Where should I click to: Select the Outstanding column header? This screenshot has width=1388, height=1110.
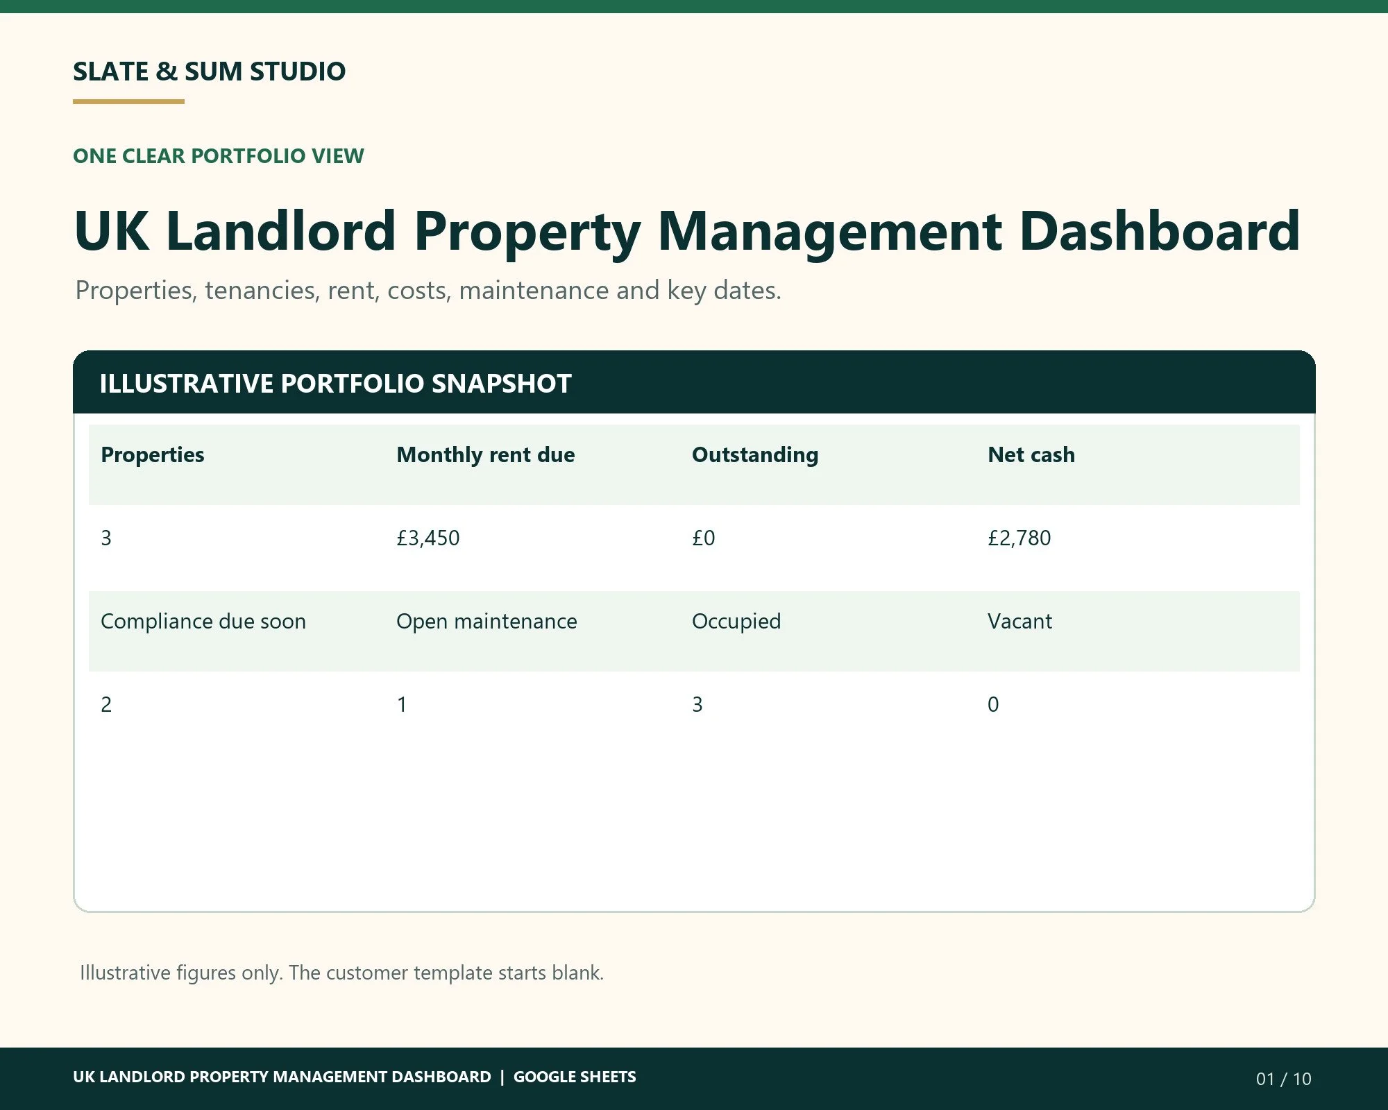tap(755, 454)
